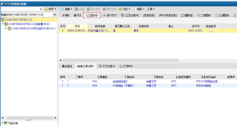Select route code 10034_11580700... cell
Viewport: 237px width, 126px height.
point(77,31)
